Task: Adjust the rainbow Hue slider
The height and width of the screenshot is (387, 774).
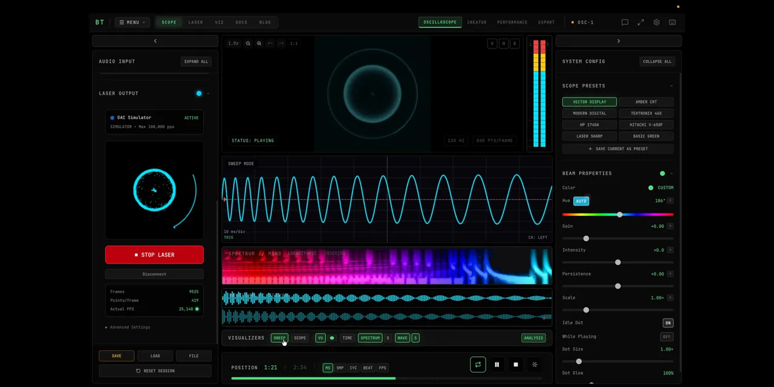Action: (618, 215)
